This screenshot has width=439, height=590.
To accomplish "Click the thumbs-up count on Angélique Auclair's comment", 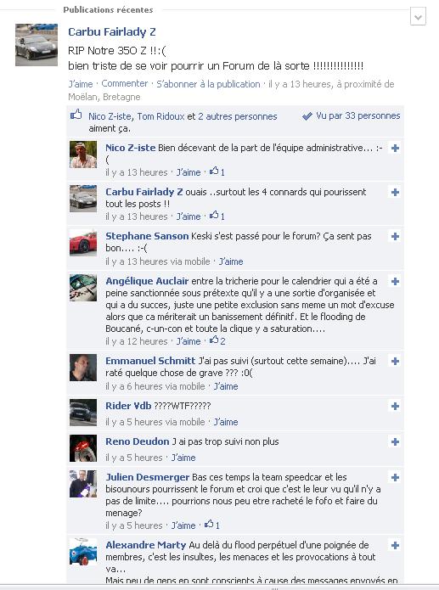I will click(217, 341).
